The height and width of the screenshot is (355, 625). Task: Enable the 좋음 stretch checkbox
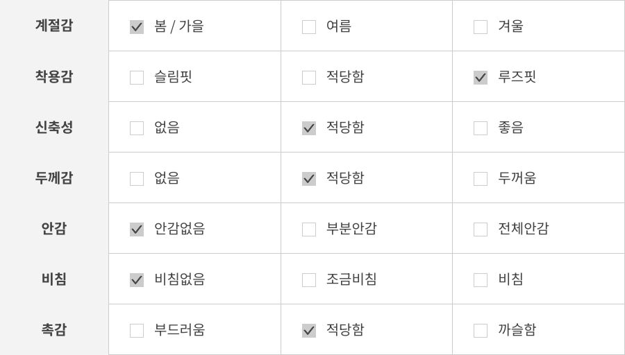[481, 128]
